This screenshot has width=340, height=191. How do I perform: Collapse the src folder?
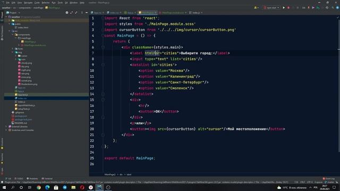pyautogui.click(x=10, y=31)
